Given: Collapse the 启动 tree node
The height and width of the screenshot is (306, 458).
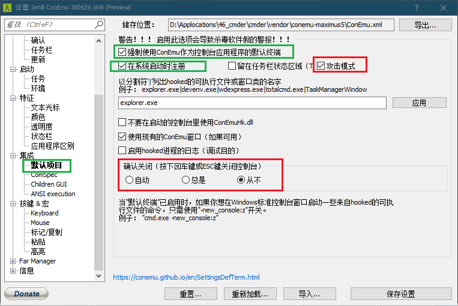Looking at the screenshot, I should point(13,69).
